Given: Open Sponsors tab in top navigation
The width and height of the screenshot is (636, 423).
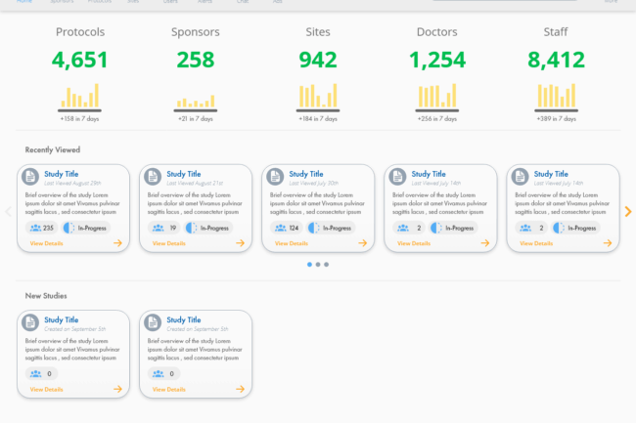Looking at the screenshot, I should pos(62,2).
